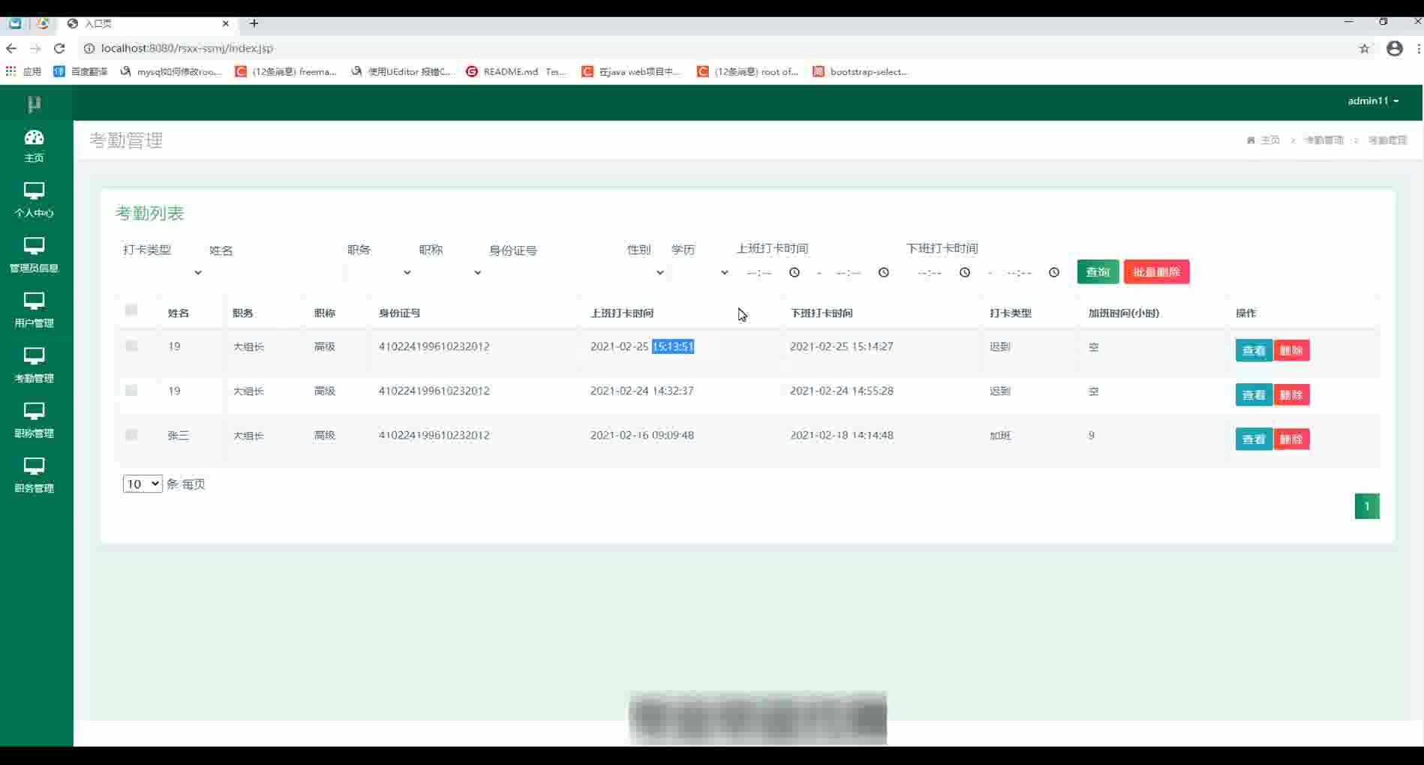
Task: Open clock picker for 下班打卡时间 end
Action: [x=1054, y=272]
